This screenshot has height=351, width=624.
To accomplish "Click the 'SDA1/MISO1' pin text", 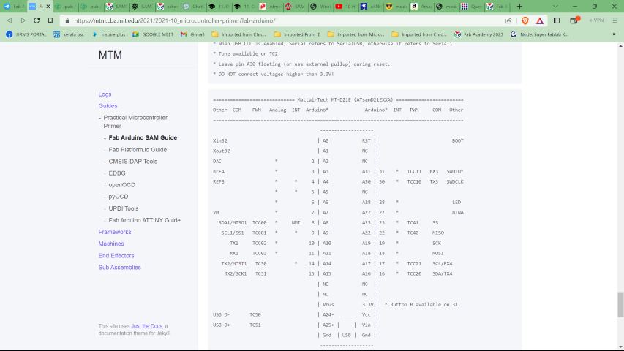I will tap(233, 222).
